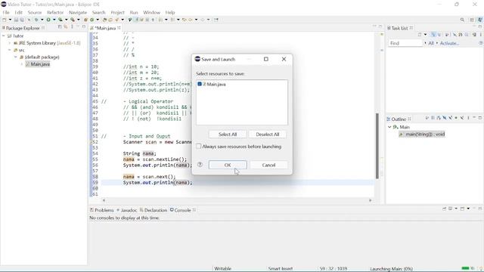This screenshot has width=484, height=272.
Task: Select the Package Explorer tab
Action: coord(23,28)
